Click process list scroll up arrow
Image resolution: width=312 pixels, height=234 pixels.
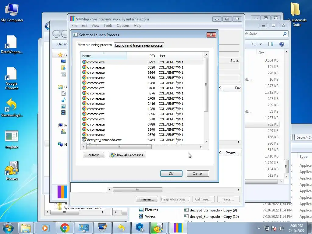tap(206, 55)
